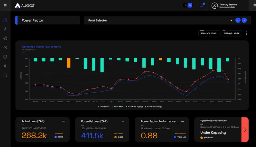Click the orange leading power factor bar
The height and width of the screenshot is (147, 256).
click(x=68, y=63)
